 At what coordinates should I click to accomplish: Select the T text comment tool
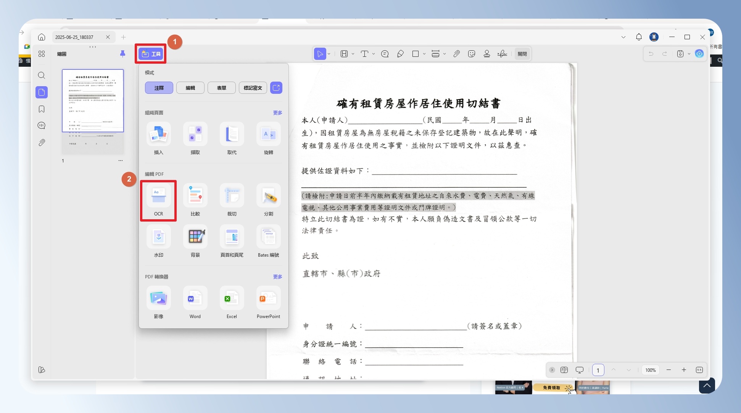364,54
